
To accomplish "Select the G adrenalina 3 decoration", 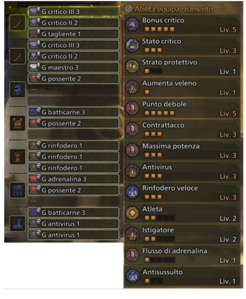I will [x=73, y=179].
